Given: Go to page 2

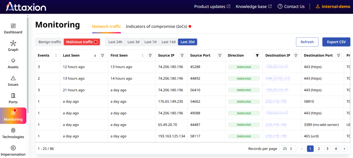Looking at the screenshot, I should pos(319,149).
